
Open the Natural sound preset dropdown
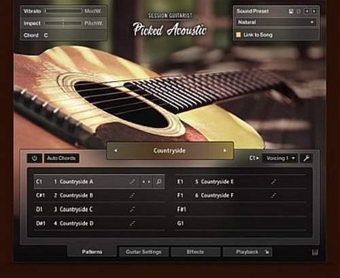(275, 22)
